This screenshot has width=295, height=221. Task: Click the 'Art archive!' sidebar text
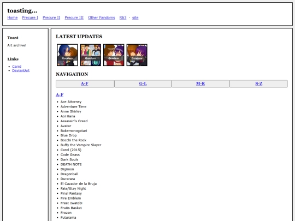coord(17,45)
